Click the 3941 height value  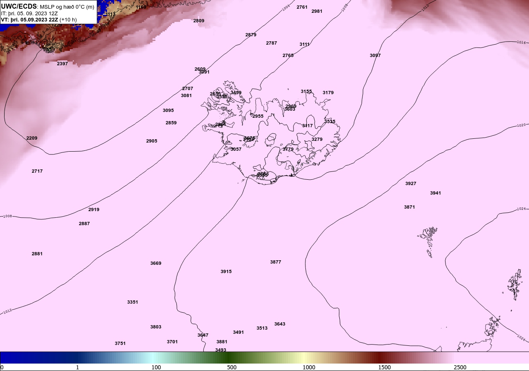(436, 193)
